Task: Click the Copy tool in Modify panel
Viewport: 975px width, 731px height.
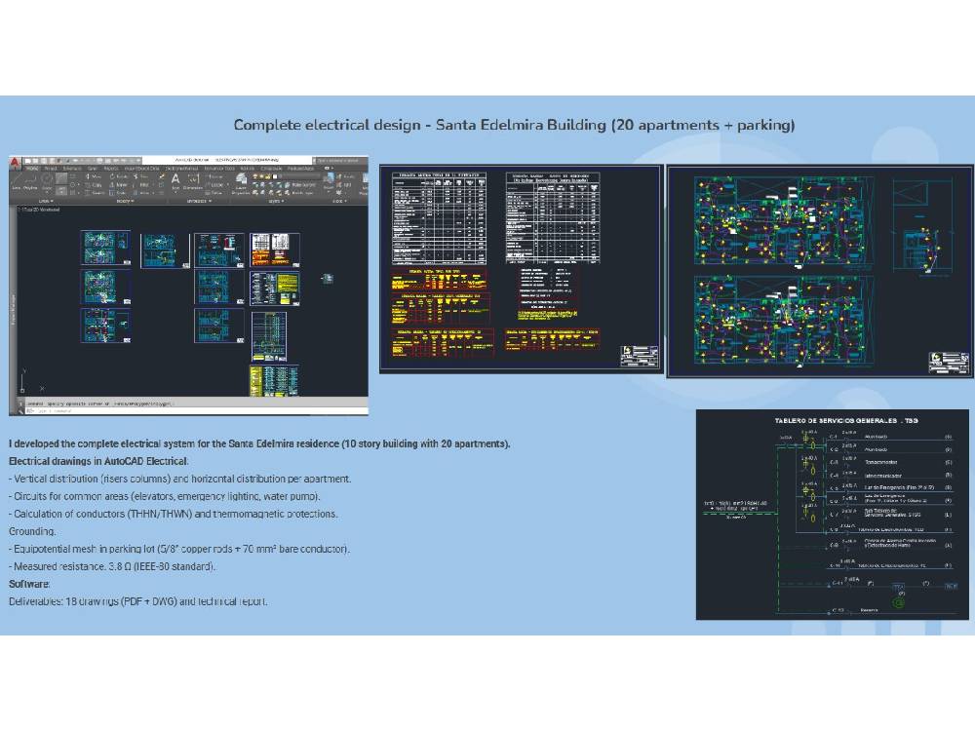Action: click(93, 184)
